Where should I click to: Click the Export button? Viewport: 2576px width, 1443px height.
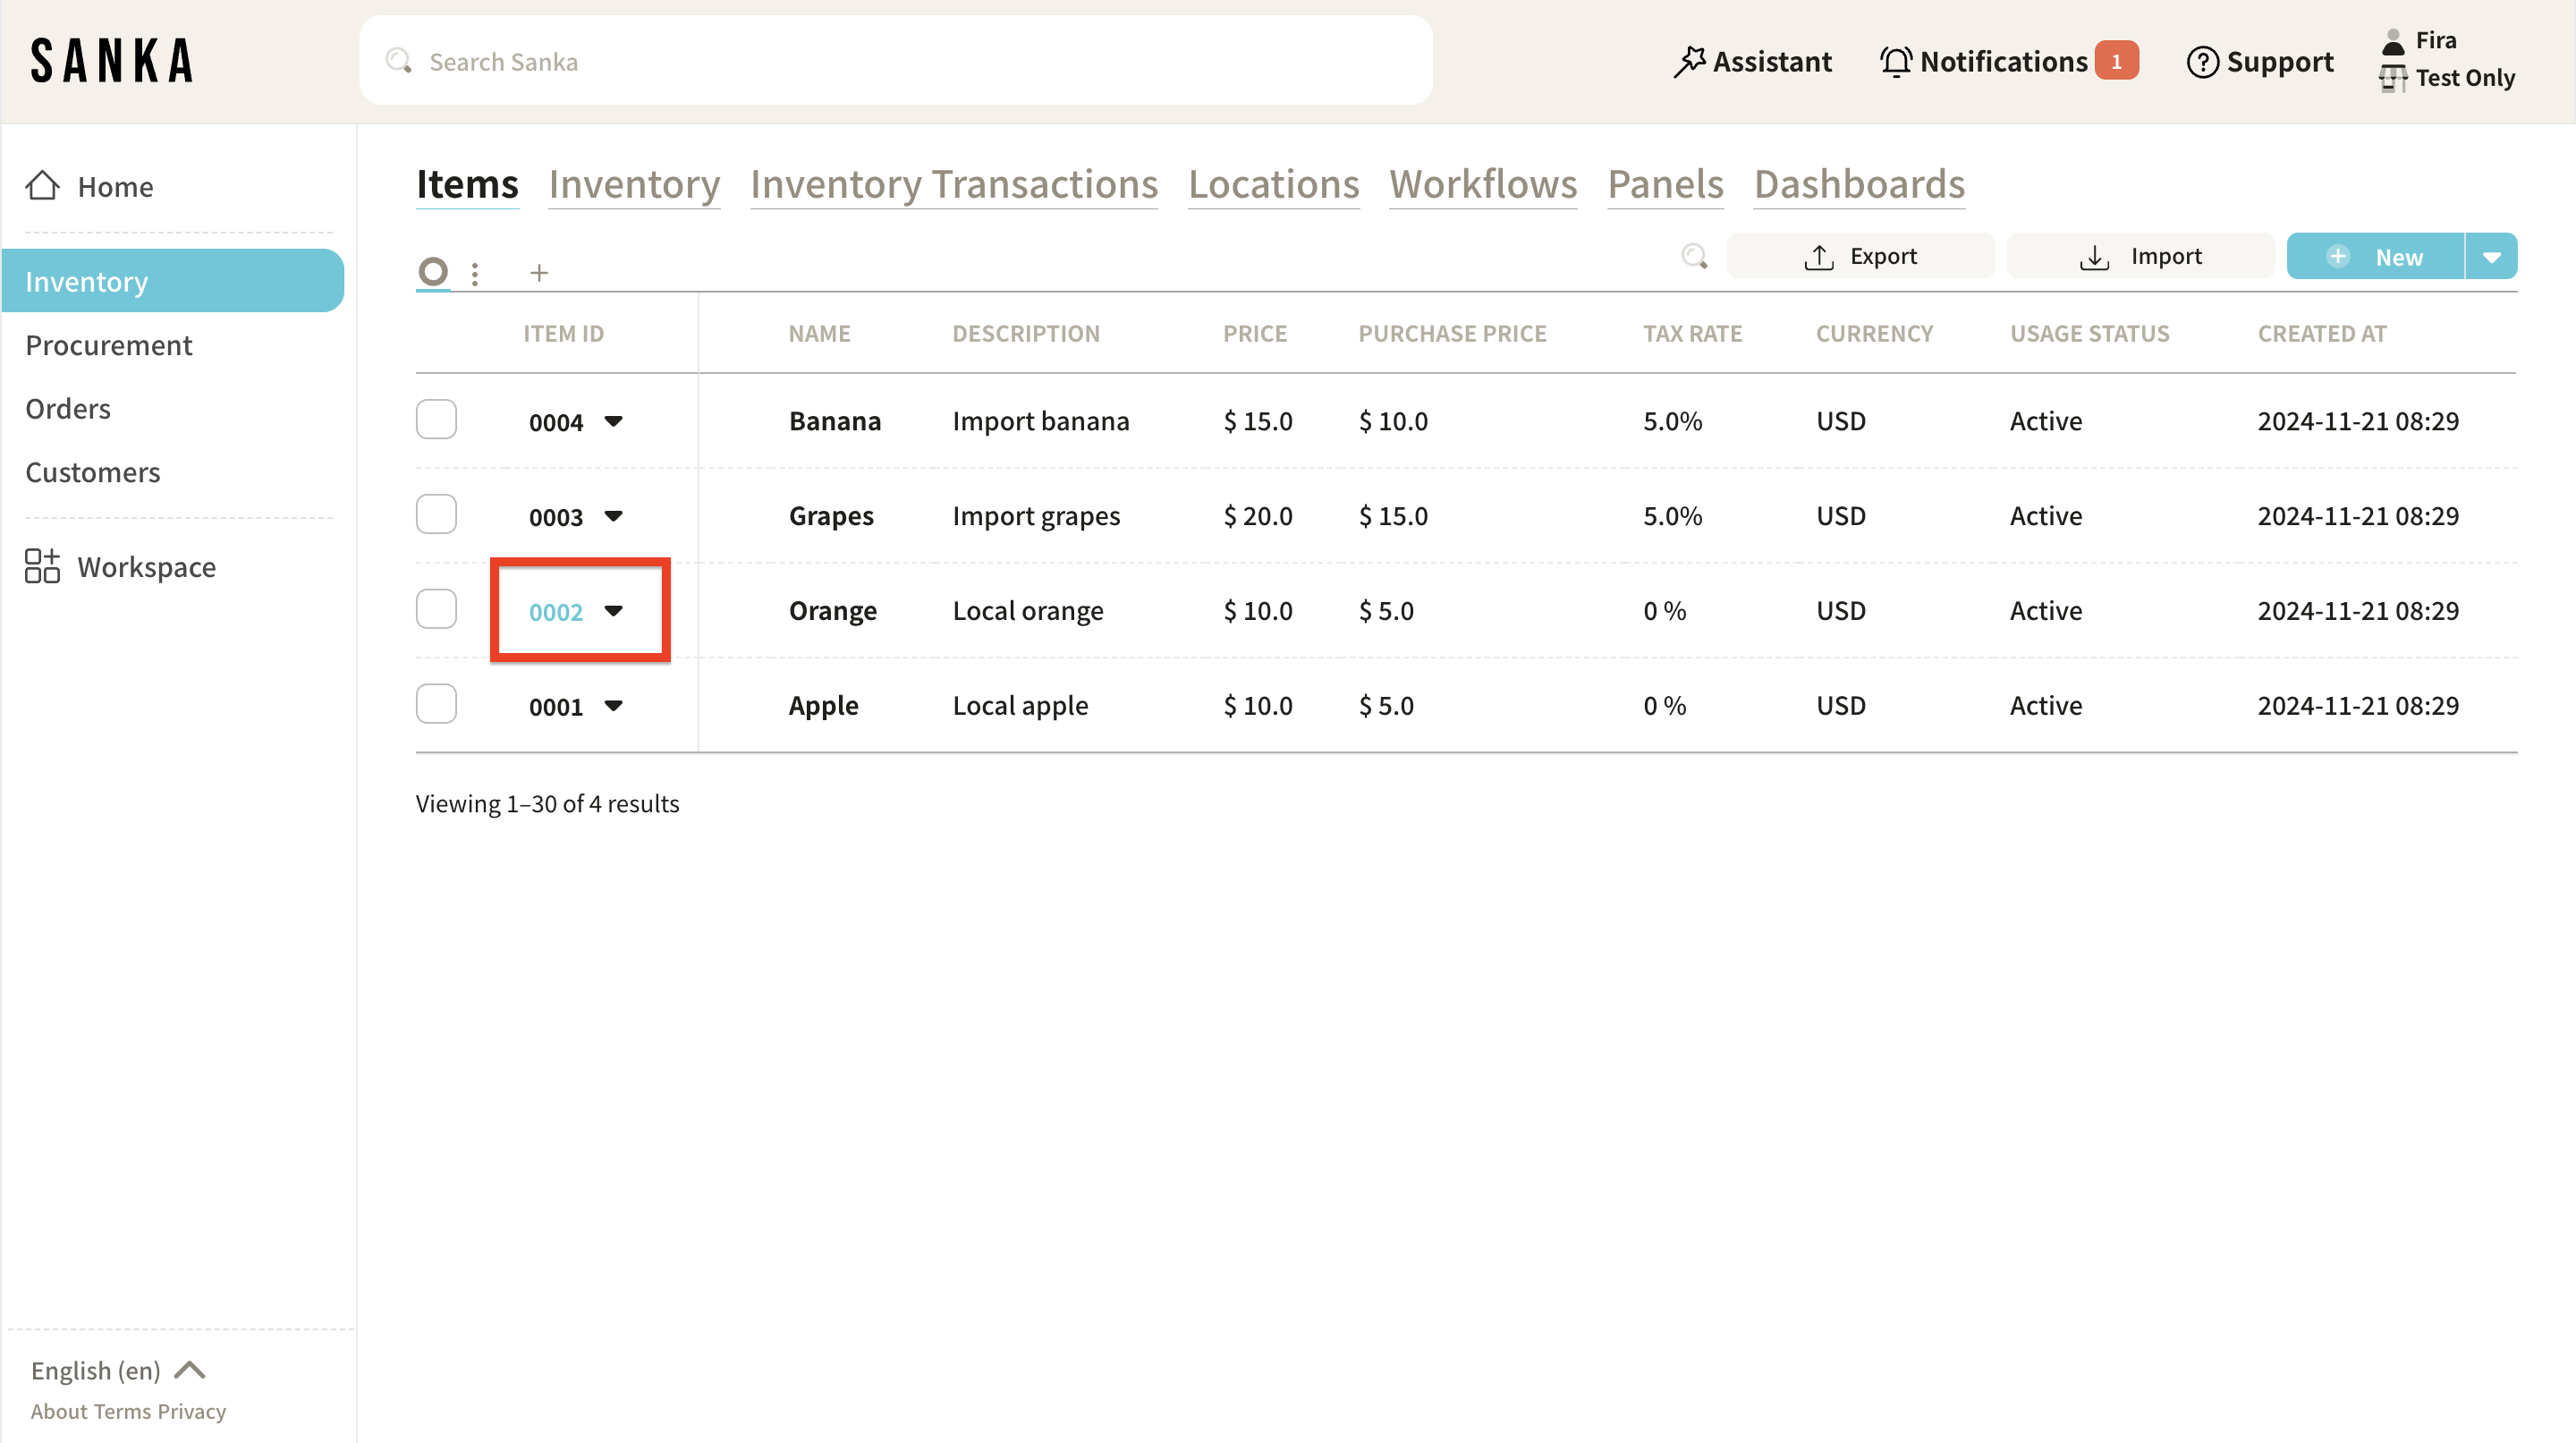click(x=1860, y=257)
